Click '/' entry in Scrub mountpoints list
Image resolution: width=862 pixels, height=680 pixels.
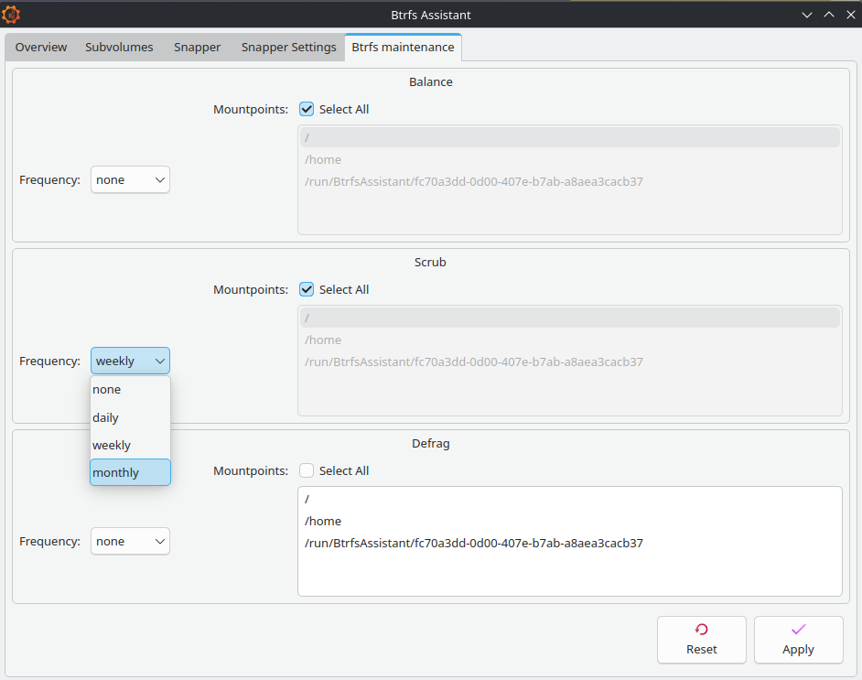570,318
